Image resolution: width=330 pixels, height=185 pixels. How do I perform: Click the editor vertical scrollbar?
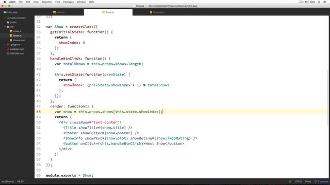328,98
